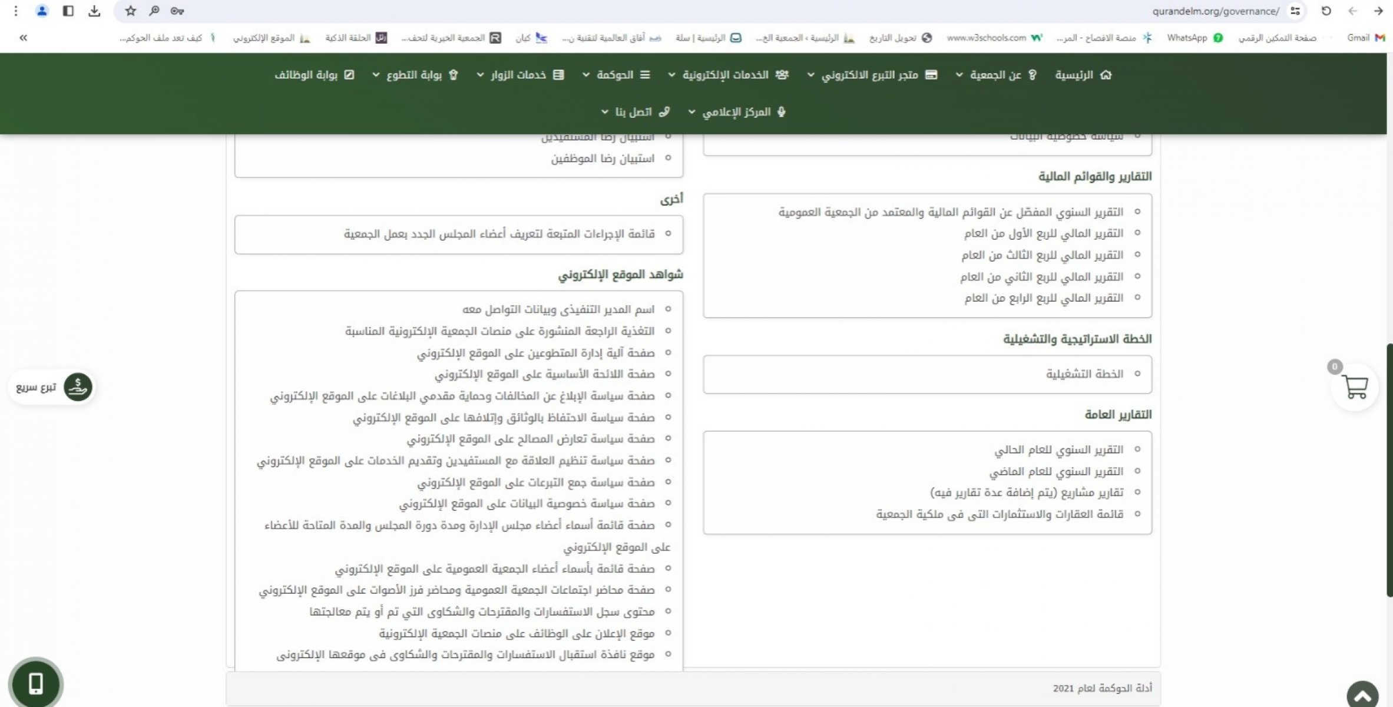Expand the الخدمات الإلكترونية menu

[728, 75]
